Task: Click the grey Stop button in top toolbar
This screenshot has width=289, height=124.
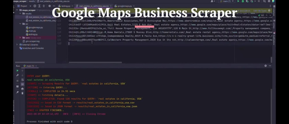Action: (x=259, y=1)
